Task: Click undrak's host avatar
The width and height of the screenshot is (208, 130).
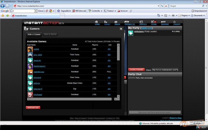Action: pos(30,49)
